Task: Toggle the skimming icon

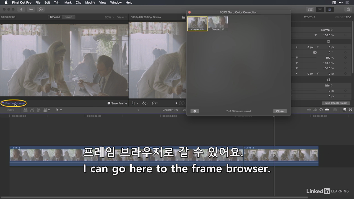Action: pos(309,110)
